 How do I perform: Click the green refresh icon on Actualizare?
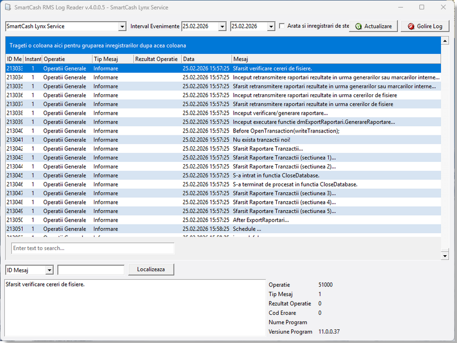tap(358, 26)
